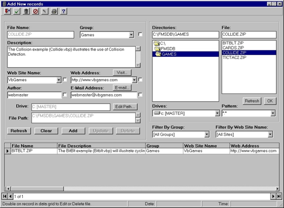Toggle the checkbox beside Web Site Name

click(x=65, y=80)
